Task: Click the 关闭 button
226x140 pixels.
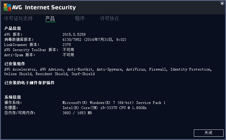Action: pos(209,133)
